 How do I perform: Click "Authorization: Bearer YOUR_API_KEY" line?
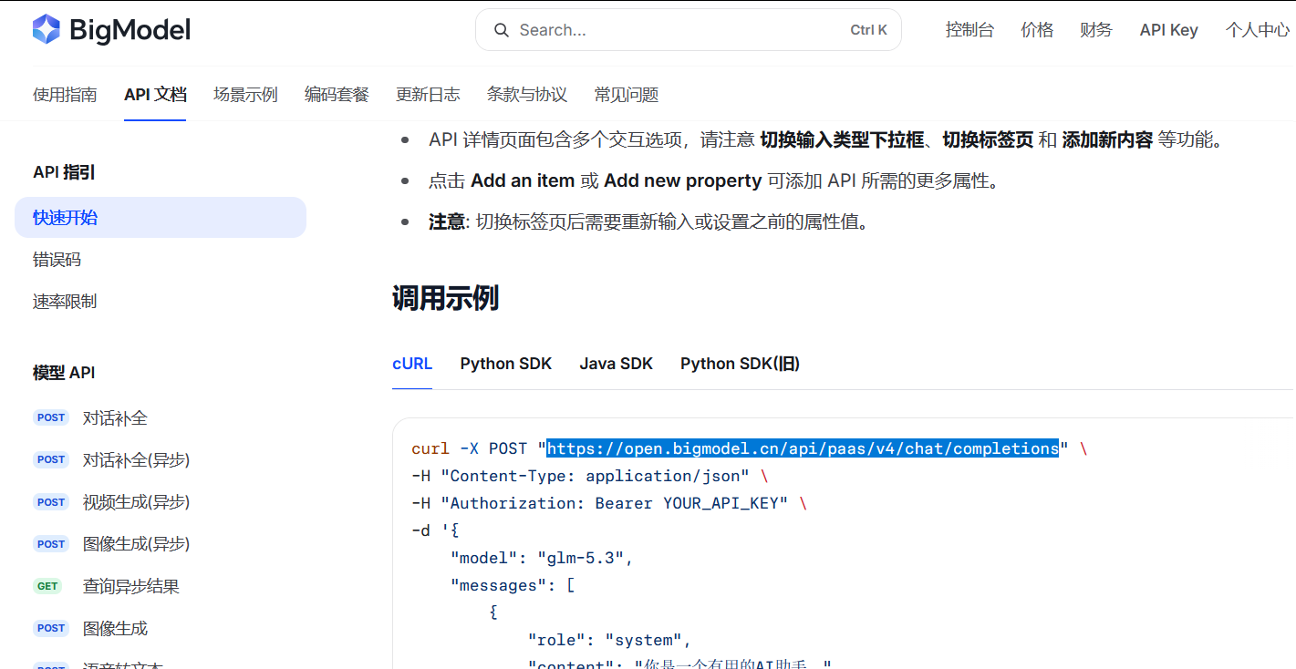[609, 503]
